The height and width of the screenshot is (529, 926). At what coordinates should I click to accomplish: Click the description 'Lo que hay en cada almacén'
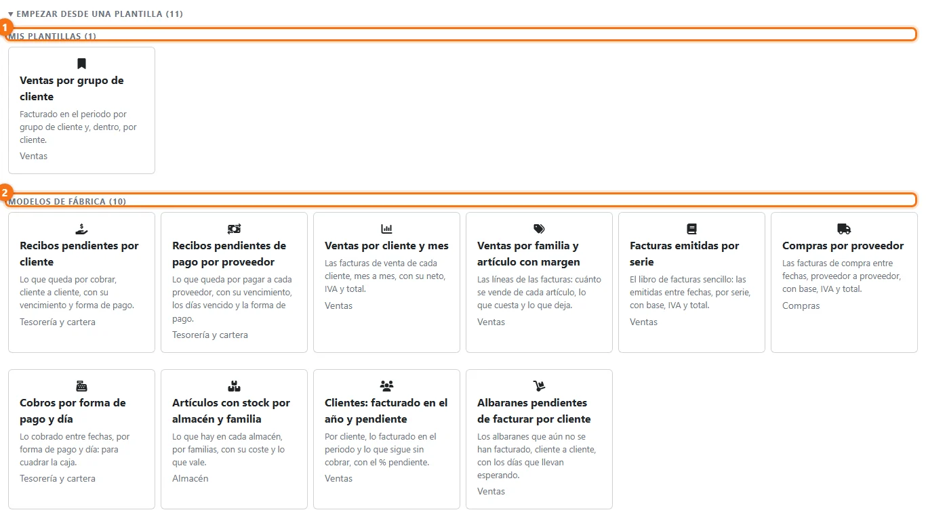click(x=228, y=449)
